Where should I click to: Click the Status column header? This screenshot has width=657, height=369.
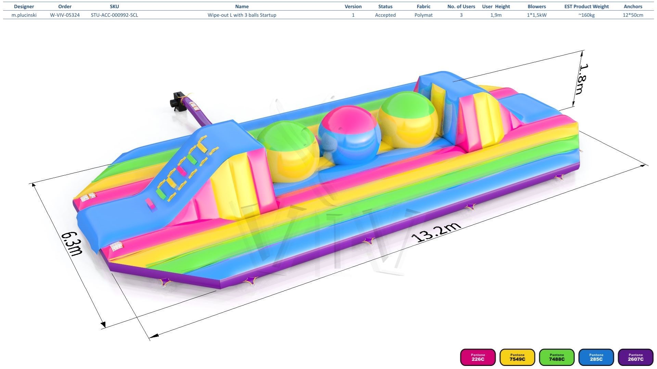click(385, 6)
